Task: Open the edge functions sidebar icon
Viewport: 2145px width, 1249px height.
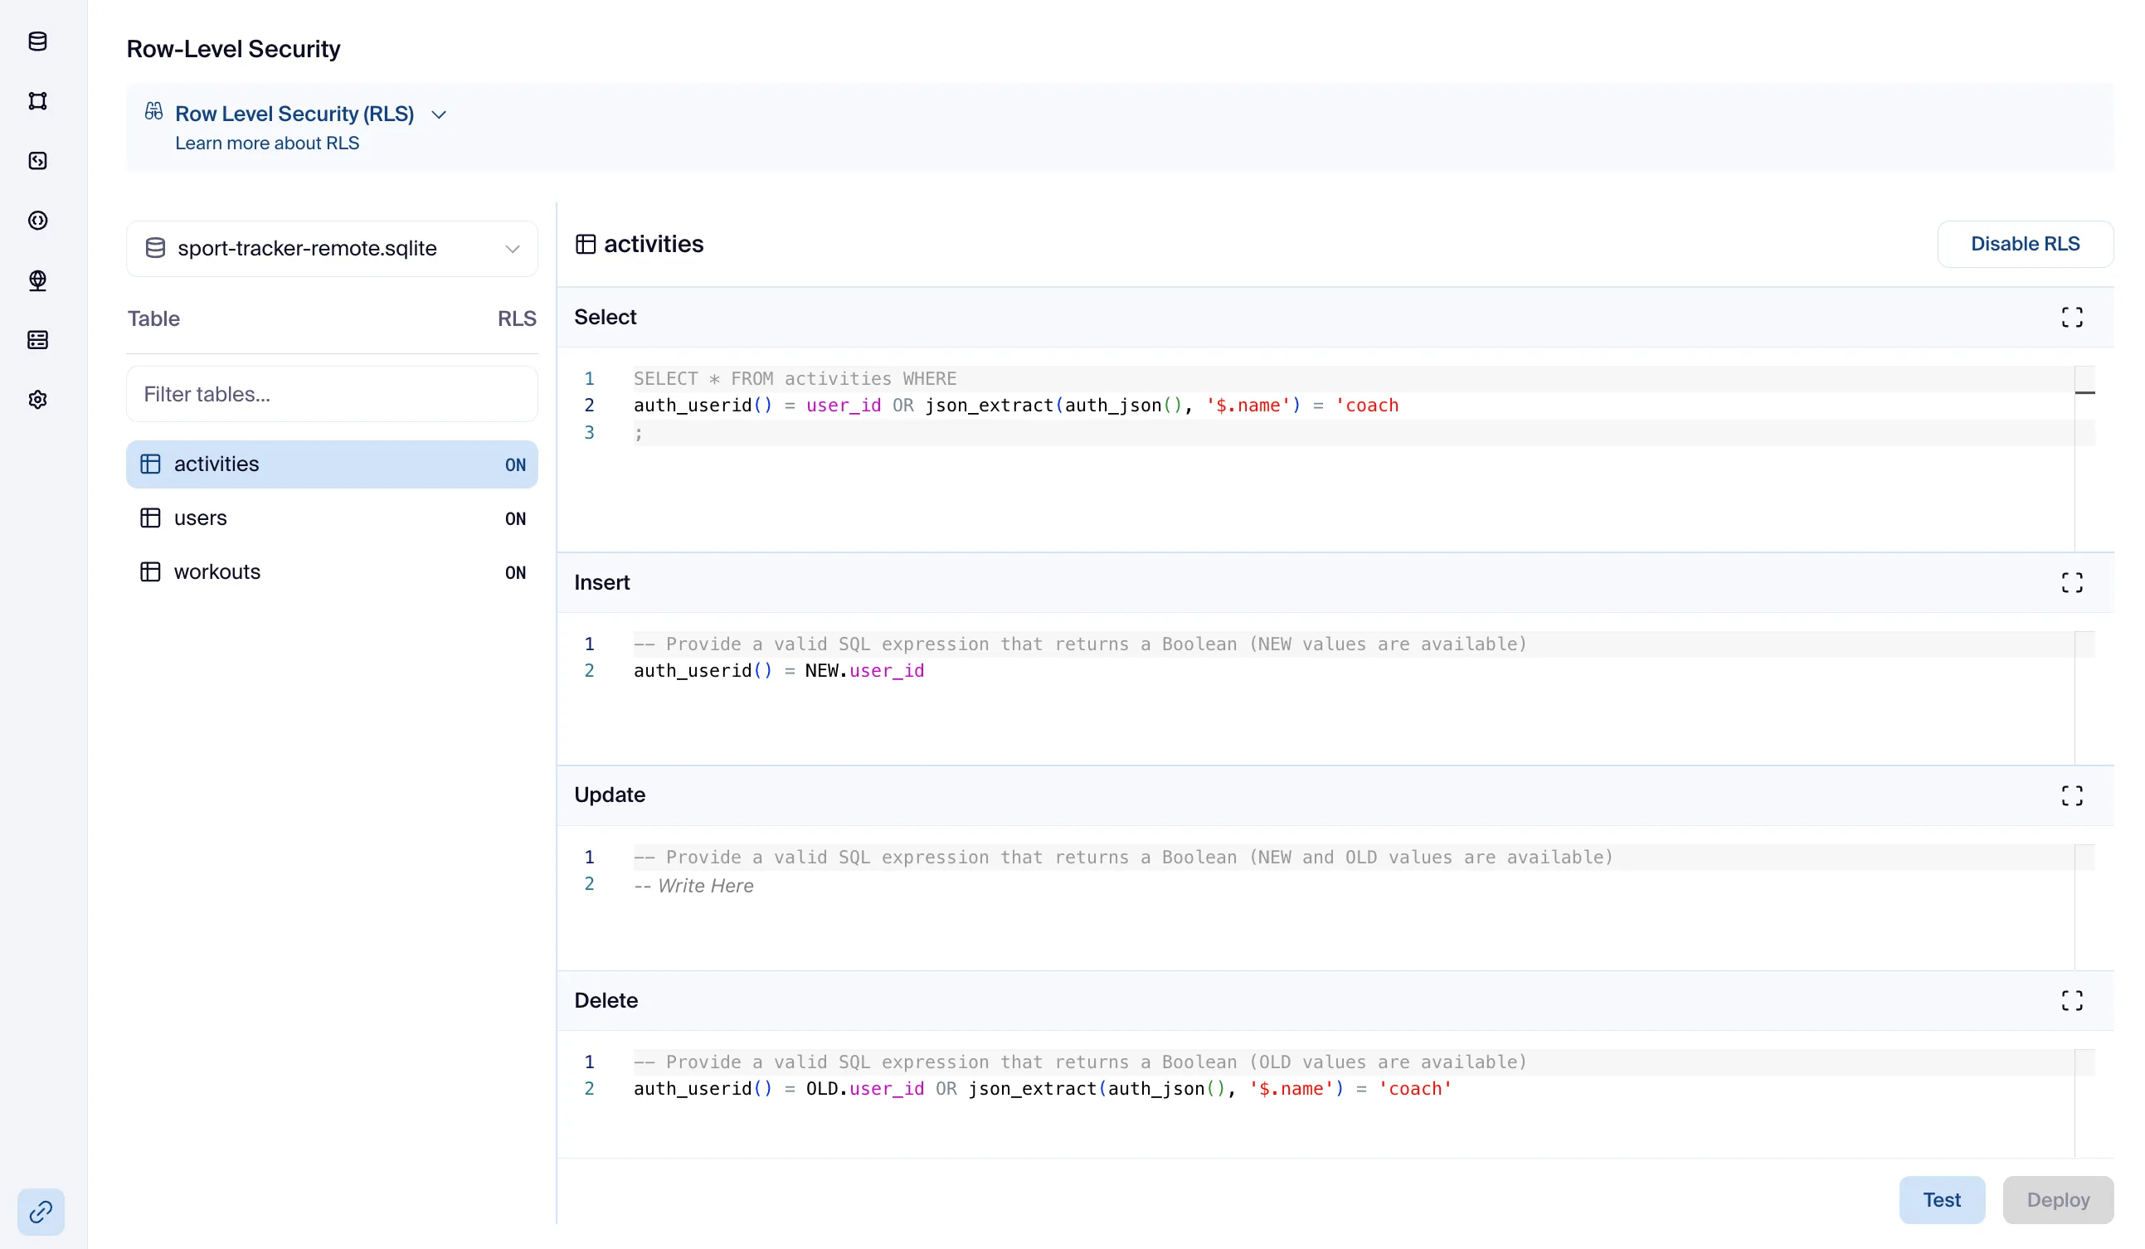Action: (x=37, y=161)
